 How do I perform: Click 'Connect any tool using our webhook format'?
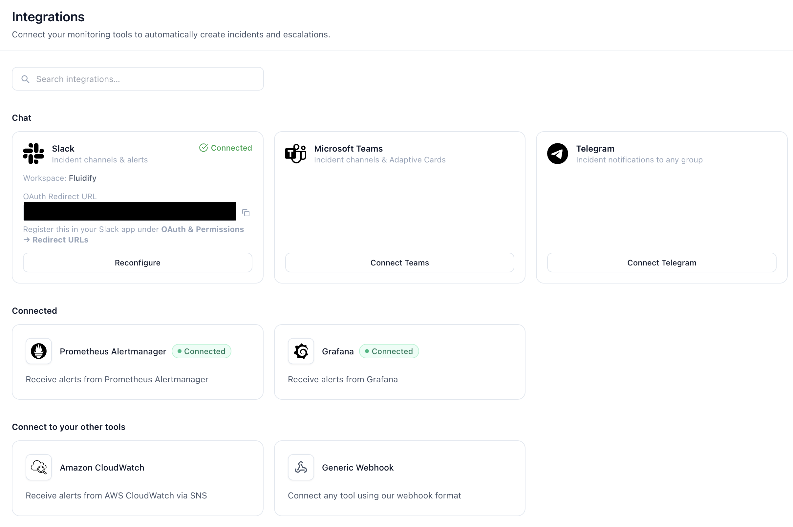pos(374,495)
